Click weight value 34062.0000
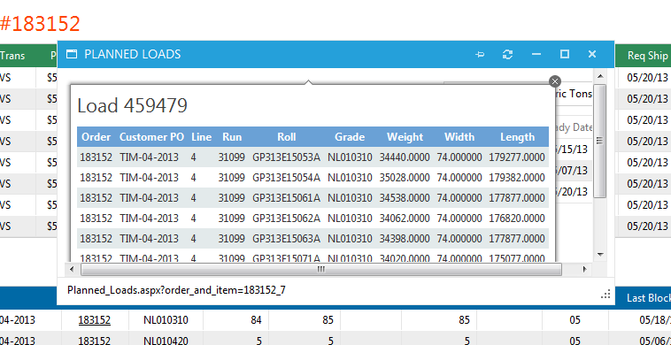 405,218
